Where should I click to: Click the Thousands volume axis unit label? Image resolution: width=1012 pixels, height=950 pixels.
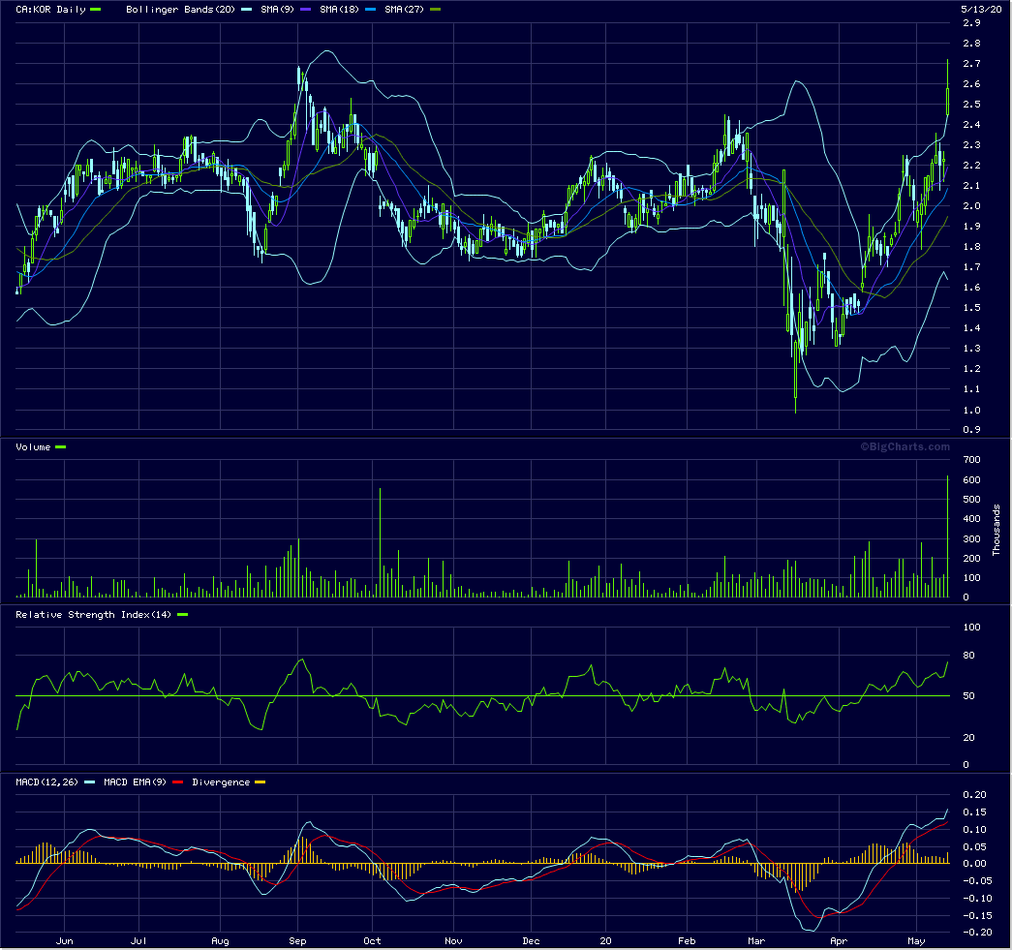(997, 530)
